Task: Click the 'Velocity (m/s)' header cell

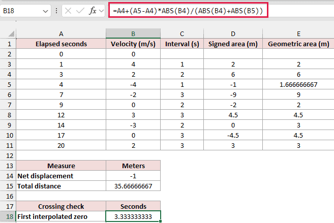Action: pos(133,44)
